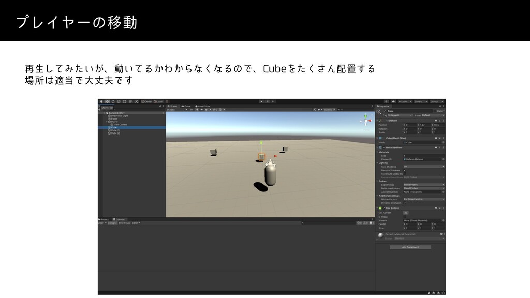
Task: Click the Add Component button
Action: click(409, 247)
